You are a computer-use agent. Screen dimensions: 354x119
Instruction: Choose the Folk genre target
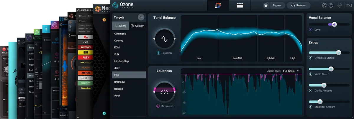coord(129,54)
